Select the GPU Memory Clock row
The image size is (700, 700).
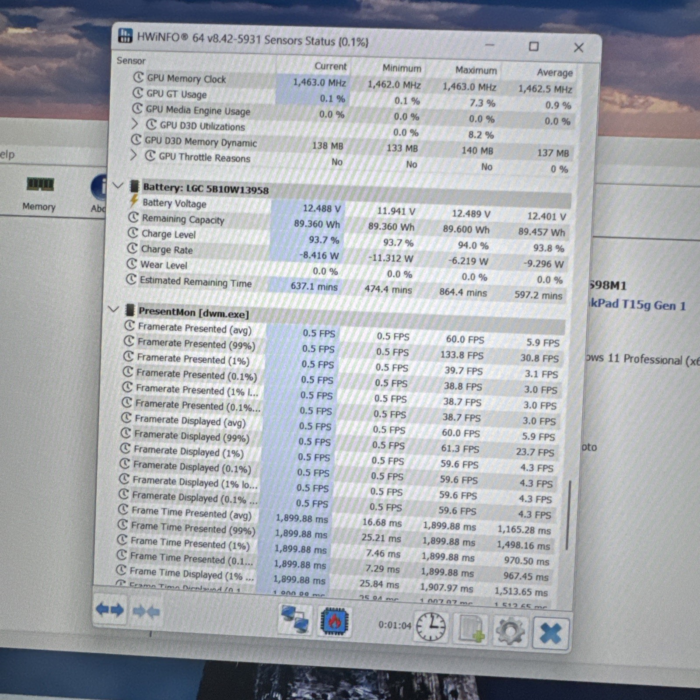[x=353, y=83]
